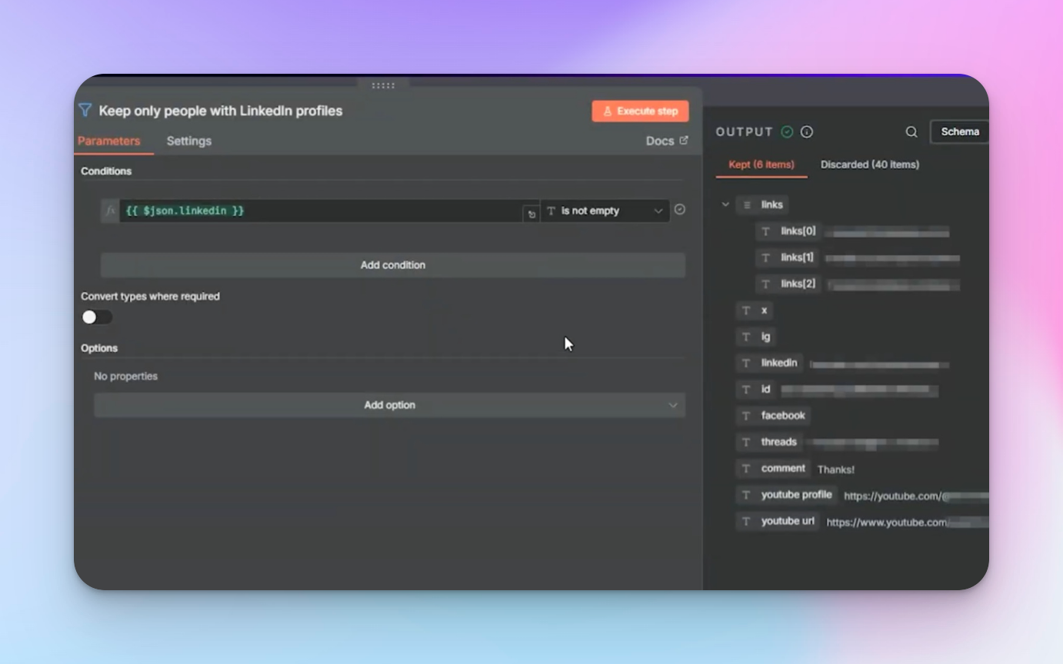Click the output search magnifier icon

point(911,131)
